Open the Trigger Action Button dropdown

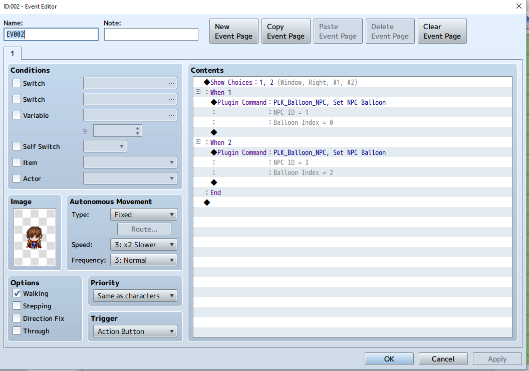[x=135, y=331]
